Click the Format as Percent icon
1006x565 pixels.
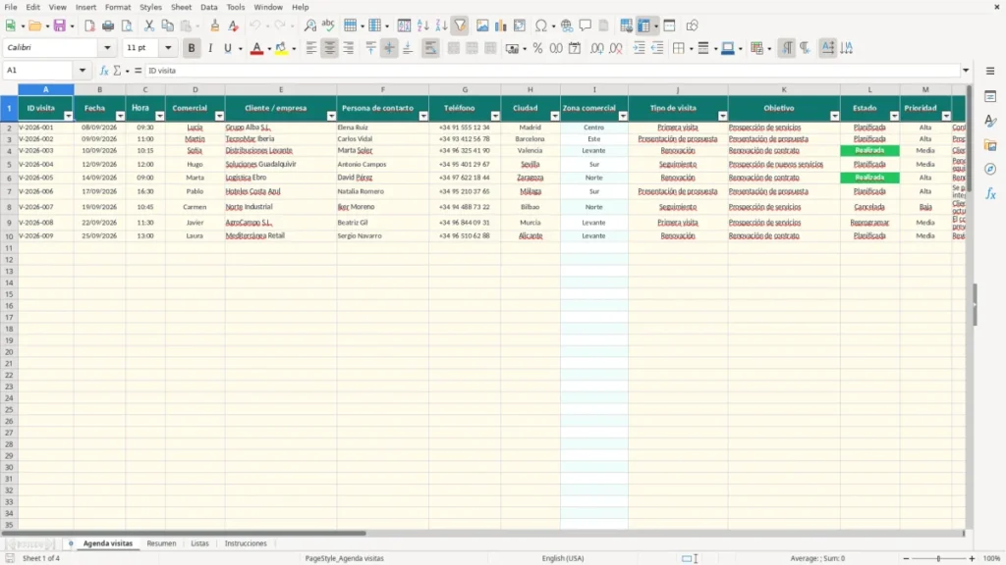[537, 48]
